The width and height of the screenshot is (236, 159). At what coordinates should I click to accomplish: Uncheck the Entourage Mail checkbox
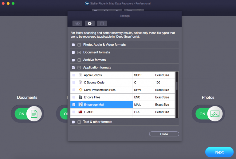(74, 105)
